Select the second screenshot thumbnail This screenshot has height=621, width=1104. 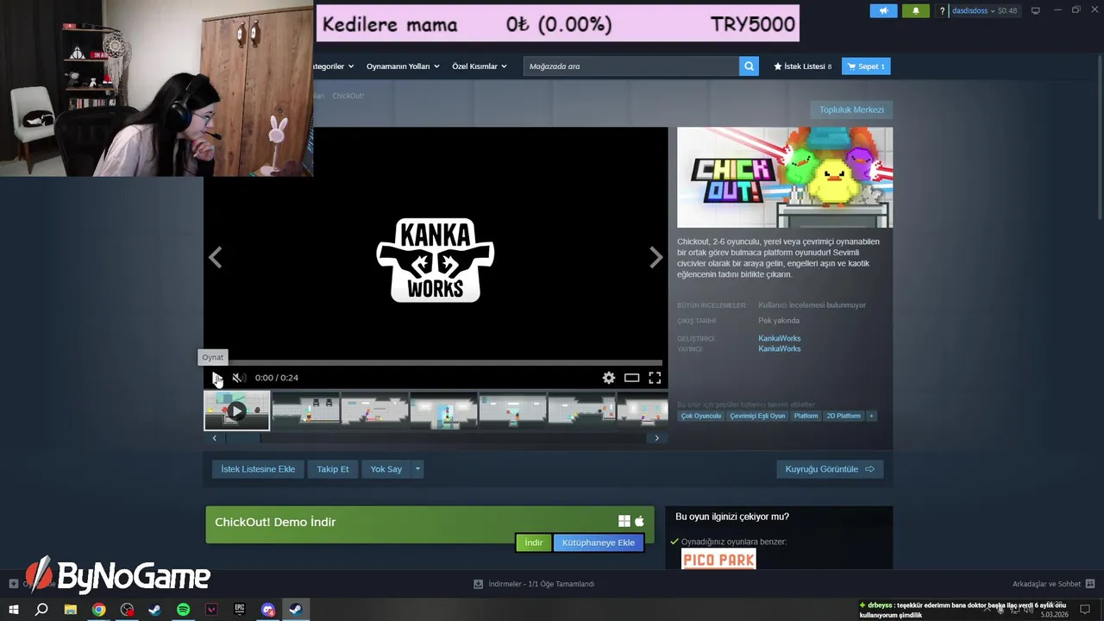click(x=305, y=411)
